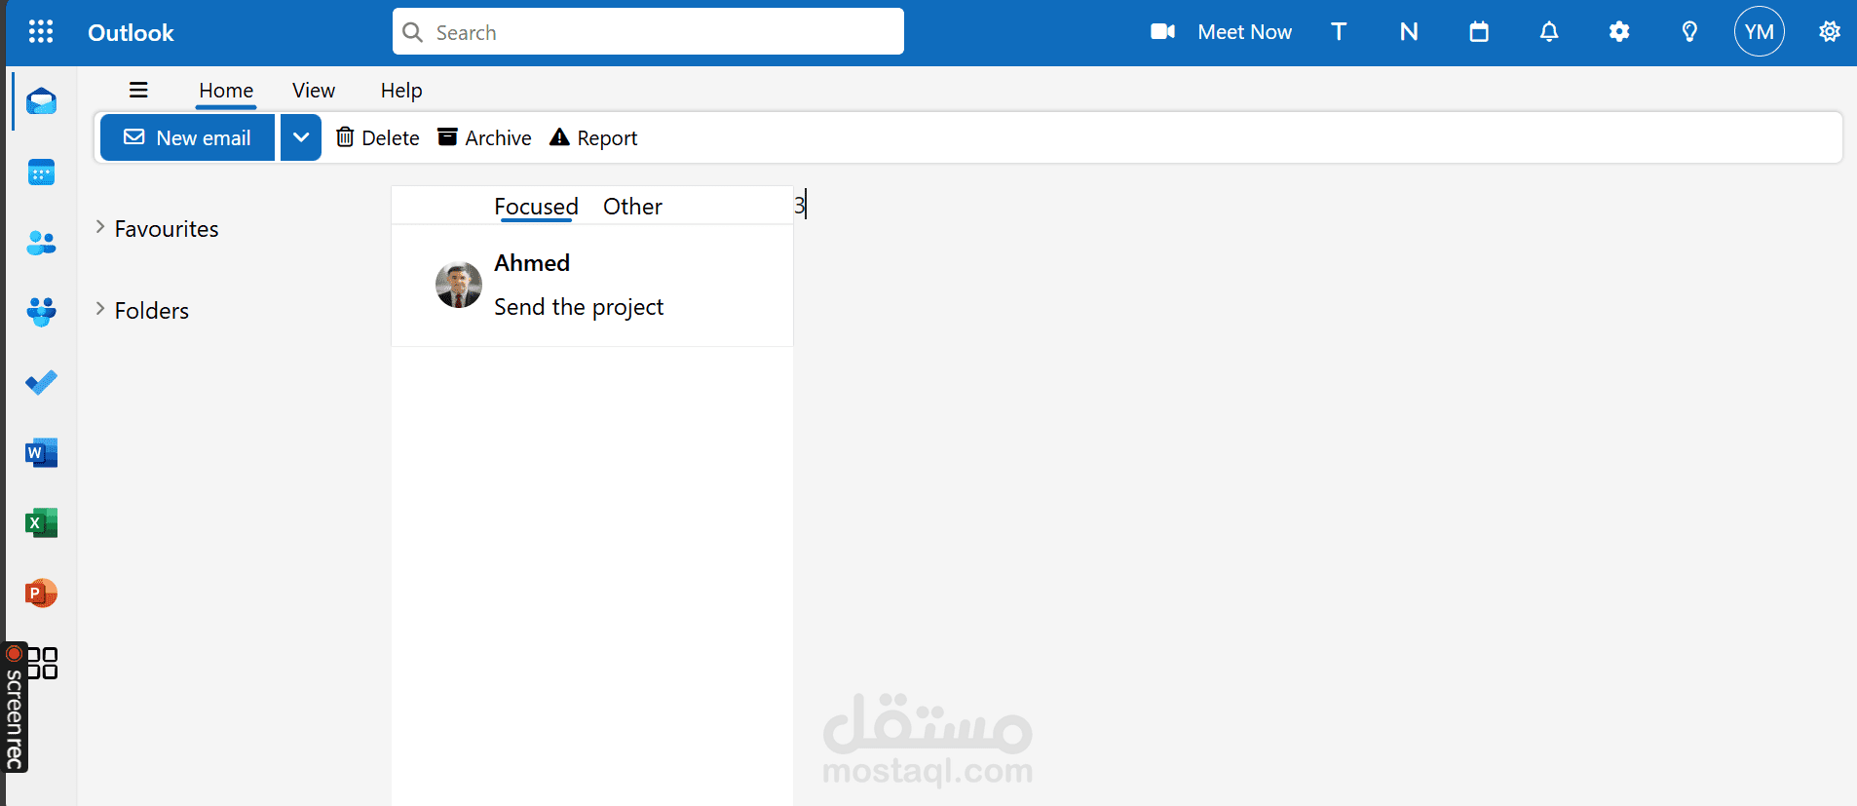
Task: Switch to the Home tab
Action: (x=226, y=91)
